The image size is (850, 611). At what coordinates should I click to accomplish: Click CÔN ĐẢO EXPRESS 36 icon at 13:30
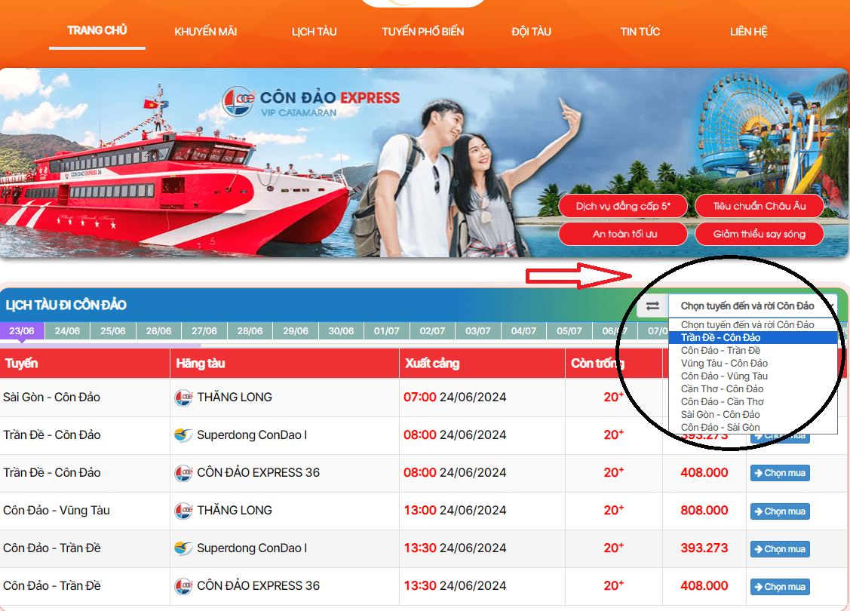click(183, 586)
